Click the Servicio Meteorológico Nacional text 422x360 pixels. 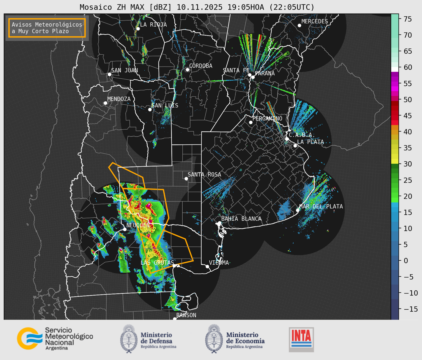point(69,338)
